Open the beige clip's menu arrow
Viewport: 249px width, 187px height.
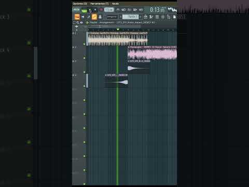89,33
